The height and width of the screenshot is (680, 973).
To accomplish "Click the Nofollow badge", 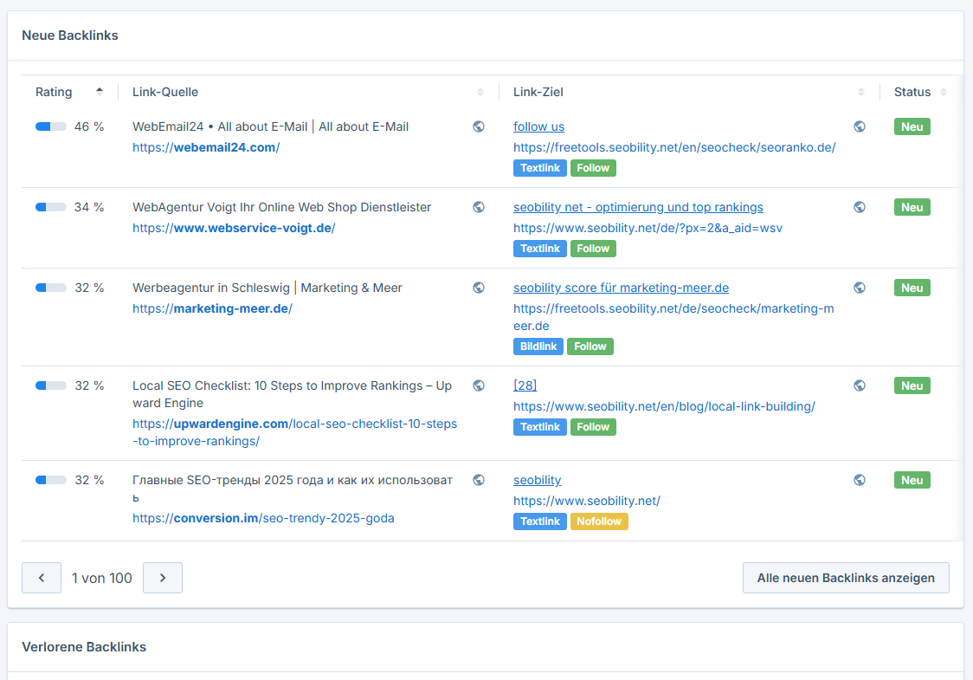I will tap(599, 521).
